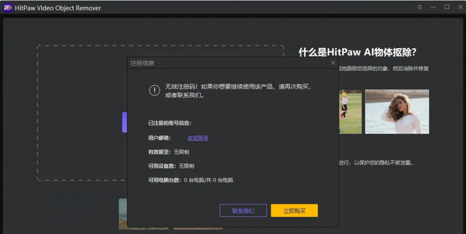Click the 注册信息 dialog title
Screen dimensions: 466x234
click(x=142, y=63)
